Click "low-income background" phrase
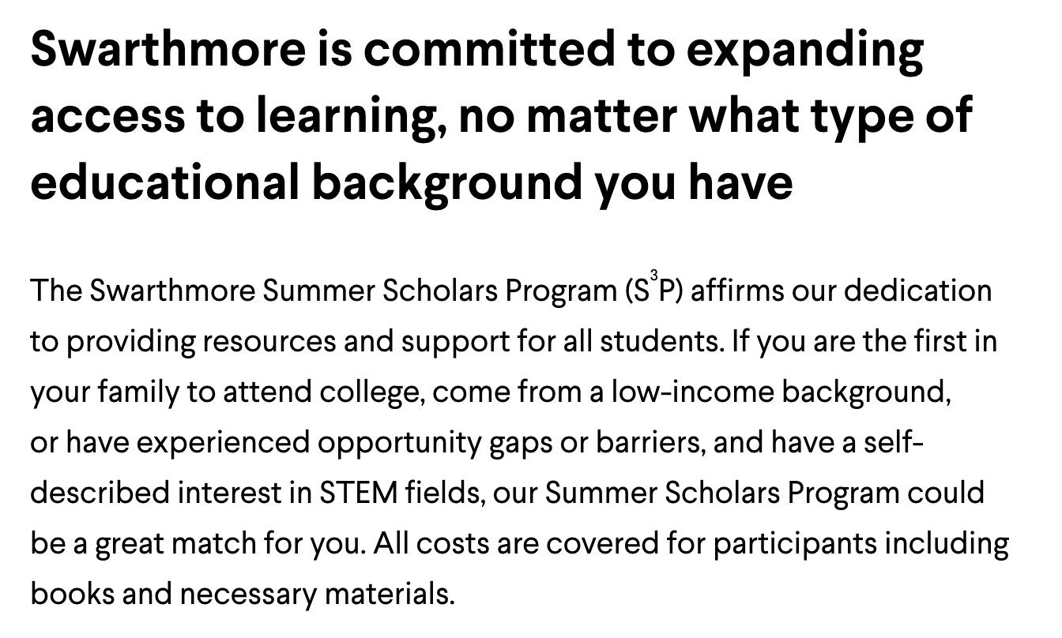This screenshot has height=638, width=1062. [x=781, y=392]
